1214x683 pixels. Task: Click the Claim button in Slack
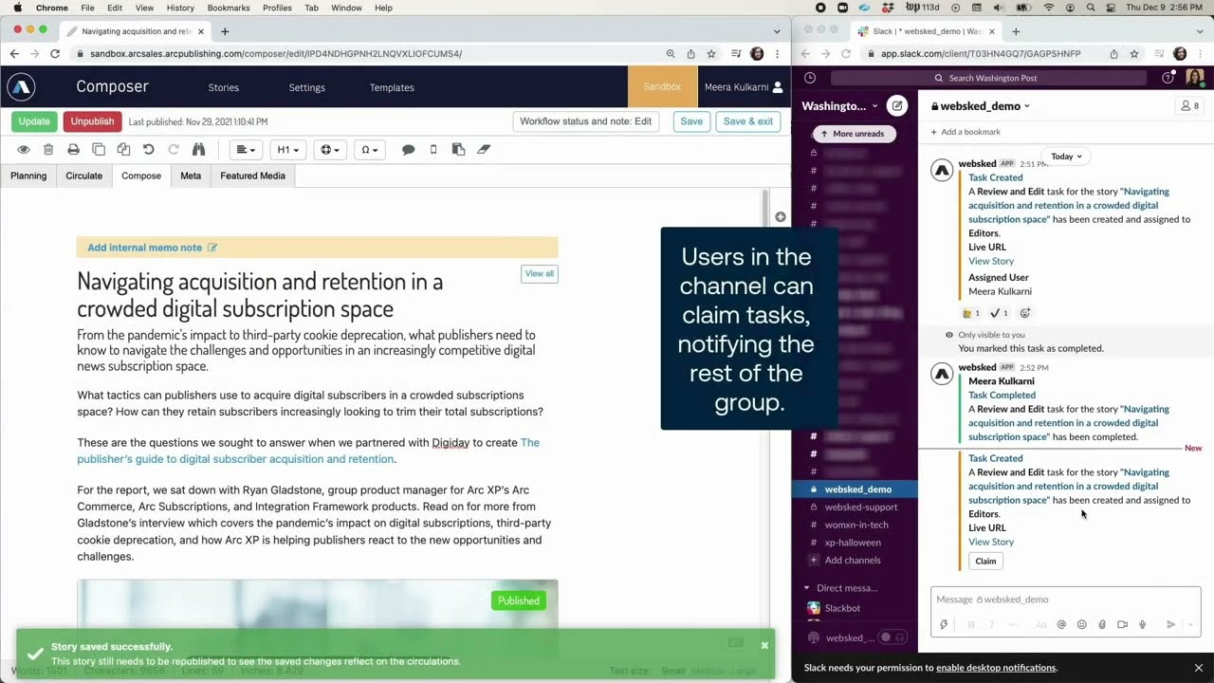click(985, 561)
